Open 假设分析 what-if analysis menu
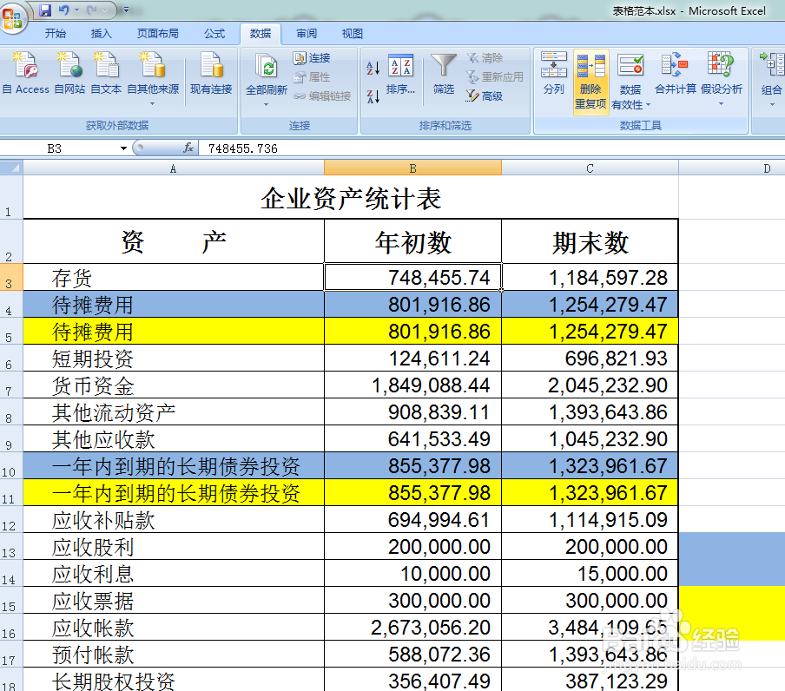The height and width of the screenshot is (691, 785). (721, 78)
